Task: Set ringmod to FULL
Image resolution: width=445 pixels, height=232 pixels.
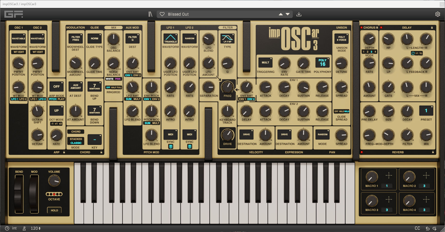Action: click(x=119, y=87)
